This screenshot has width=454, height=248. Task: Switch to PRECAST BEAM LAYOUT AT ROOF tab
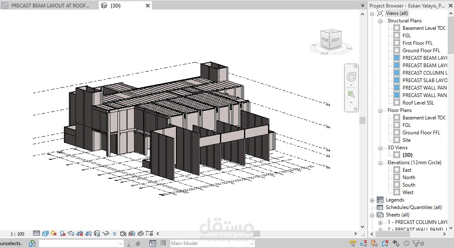(49, 5)
